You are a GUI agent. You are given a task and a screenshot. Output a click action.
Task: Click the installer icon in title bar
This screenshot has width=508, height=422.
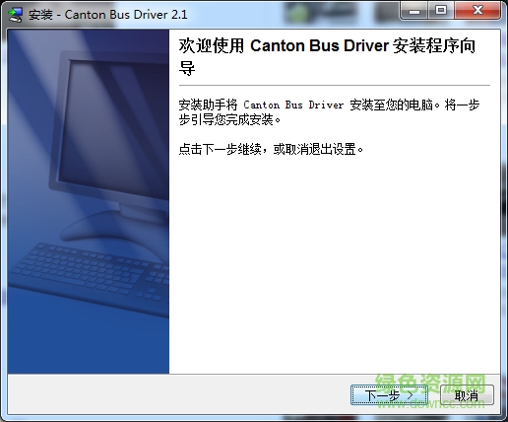15,15
